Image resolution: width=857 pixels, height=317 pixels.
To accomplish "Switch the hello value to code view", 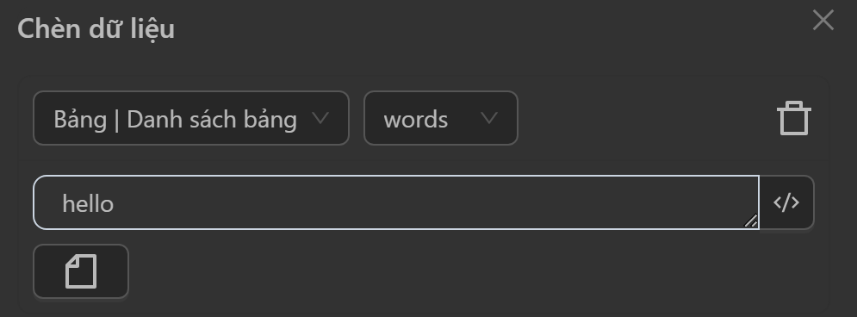I will tap(786, 202).
